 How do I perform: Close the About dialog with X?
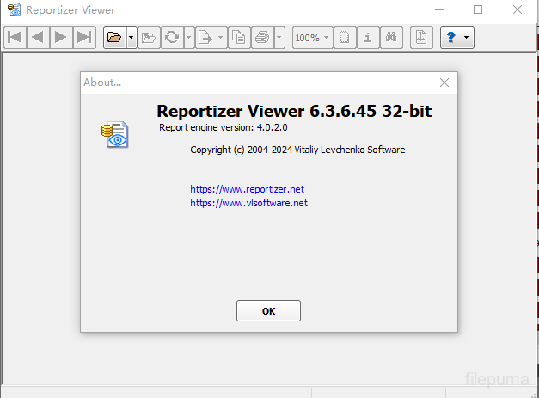pos(444,83)
